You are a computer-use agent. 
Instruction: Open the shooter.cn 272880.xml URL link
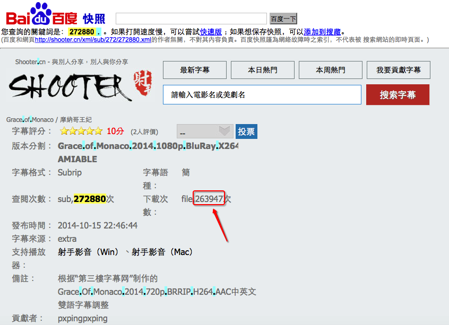(93, 40)
